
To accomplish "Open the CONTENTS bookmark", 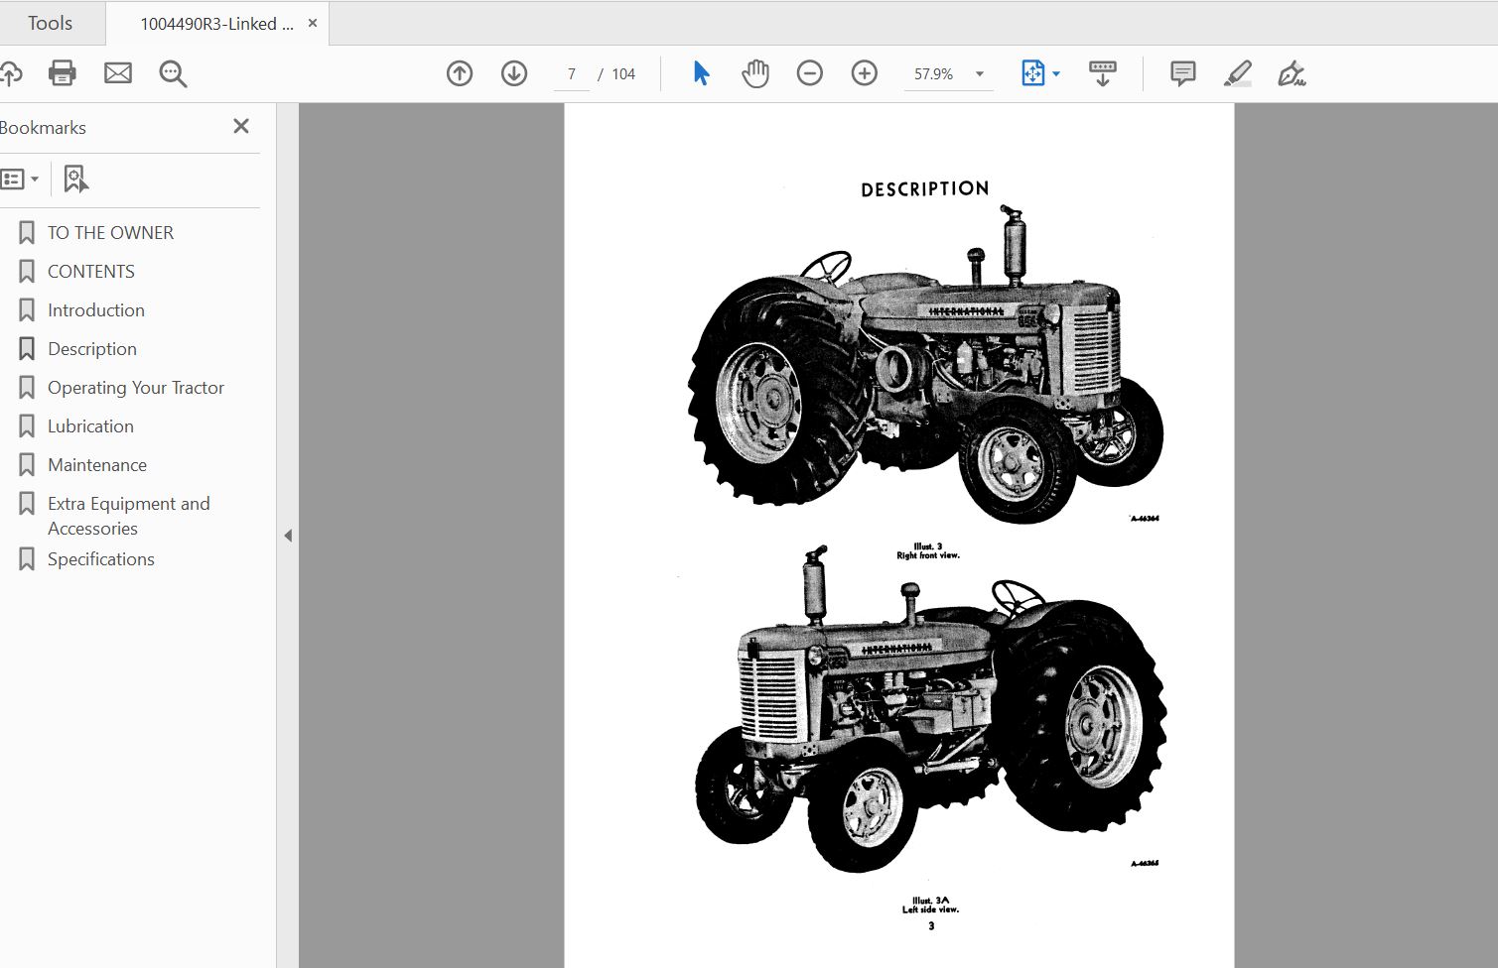I will [91, 272].
